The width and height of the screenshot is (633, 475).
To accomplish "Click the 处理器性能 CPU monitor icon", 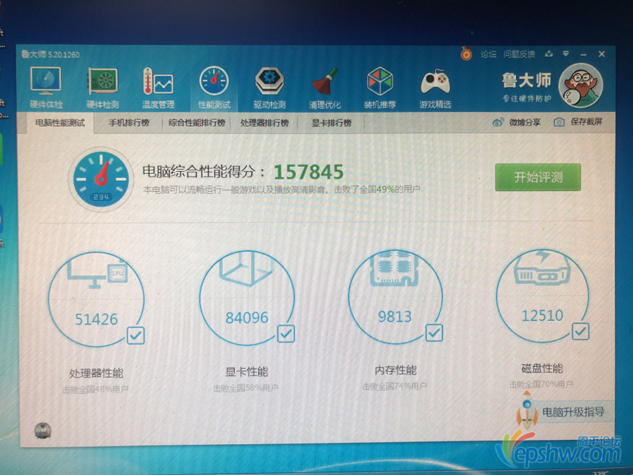I will pos(97,273).
